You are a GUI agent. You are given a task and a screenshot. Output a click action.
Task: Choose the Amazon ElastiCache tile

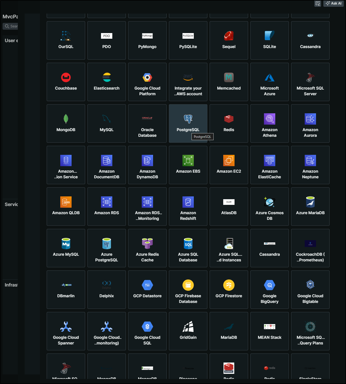[270, 165]
